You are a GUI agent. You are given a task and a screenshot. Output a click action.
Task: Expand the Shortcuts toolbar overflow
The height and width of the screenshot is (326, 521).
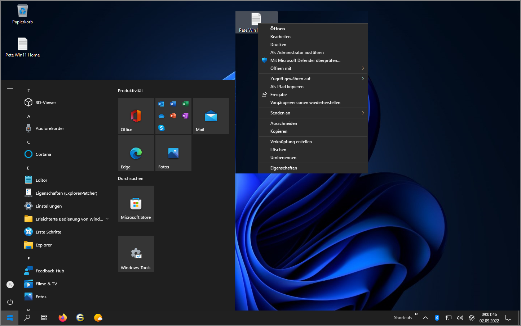pos(416,314)
